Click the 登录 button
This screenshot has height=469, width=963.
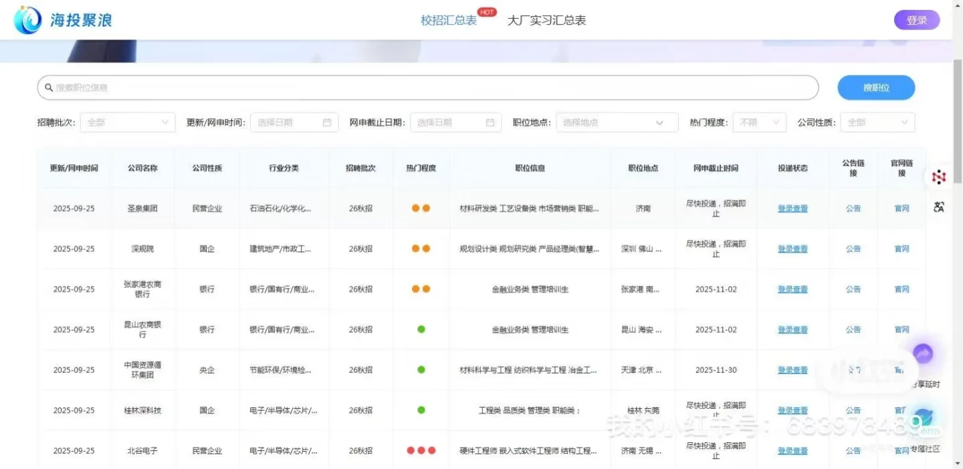point(917,20)
